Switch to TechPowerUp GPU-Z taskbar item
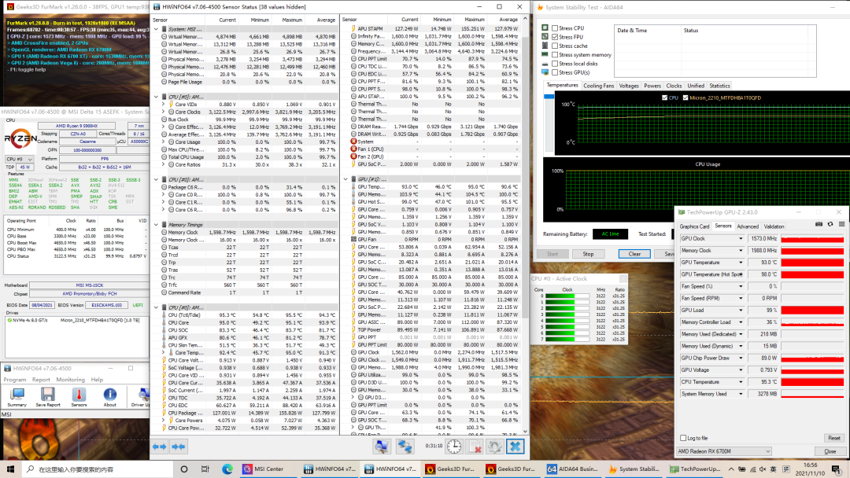Image resolution: width=850 pixels, height=478 pixels. [695, 469]
